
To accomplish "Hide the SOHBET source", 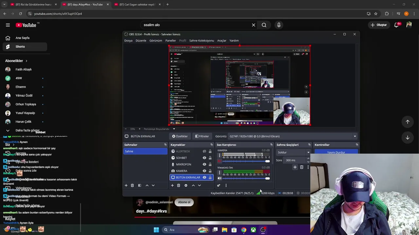I will pos(204,158).
